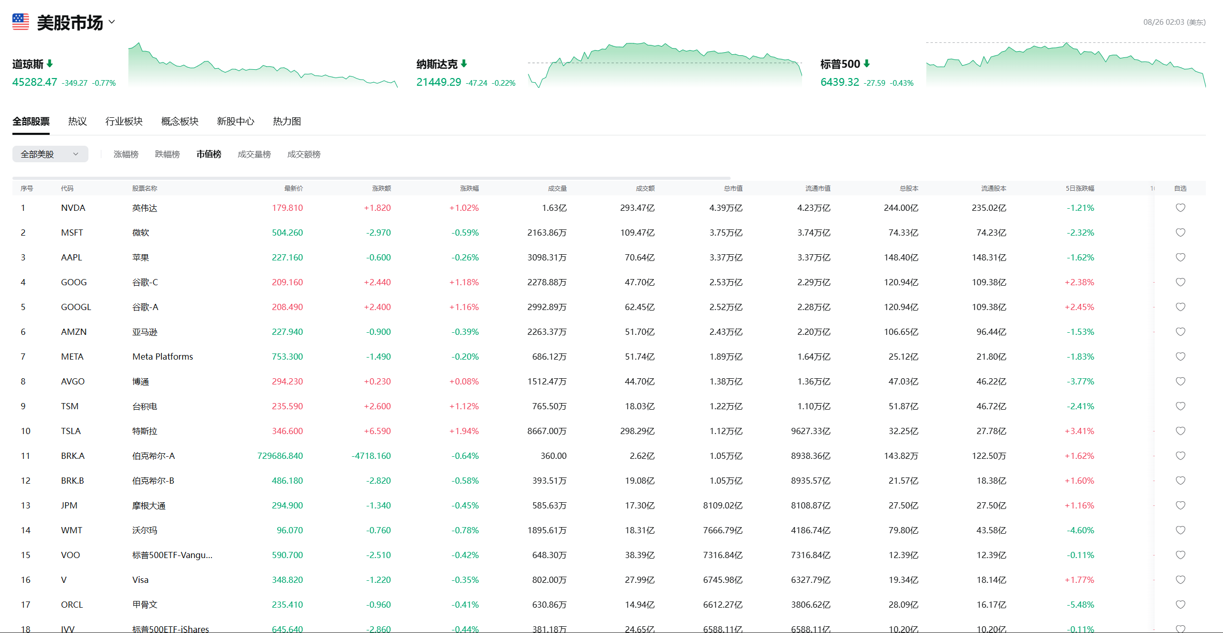Favorite BRK.B heart icon
The width and height of the screenshot is (1223, 633).
coord(1181,481)
